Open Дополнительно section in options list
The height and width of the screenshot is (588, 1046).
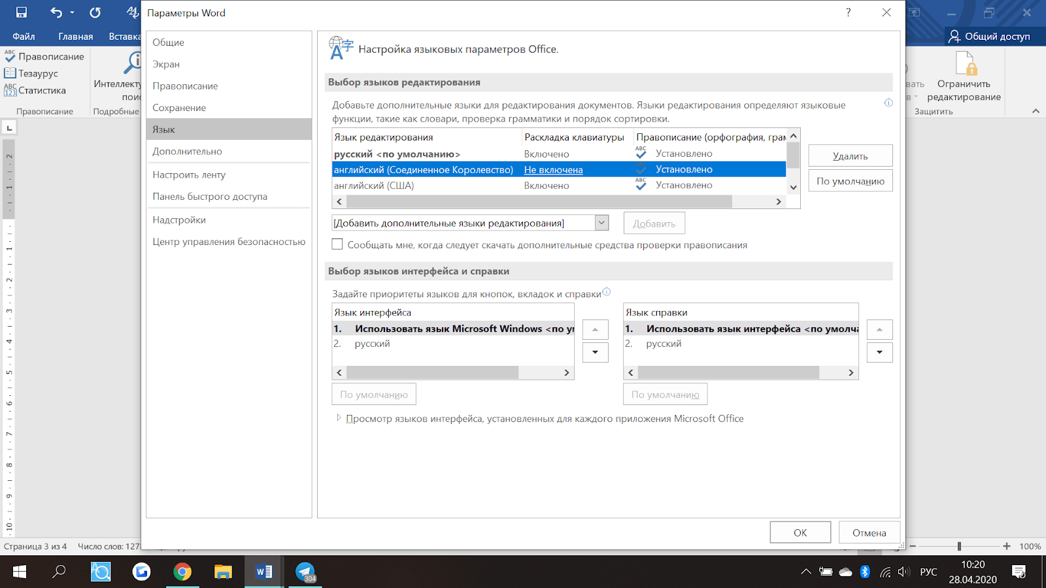187,151
